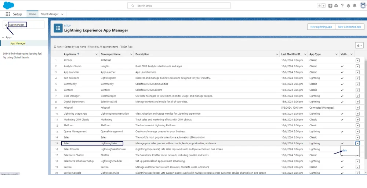Collapse the Apps tree section

pos(3,37)
